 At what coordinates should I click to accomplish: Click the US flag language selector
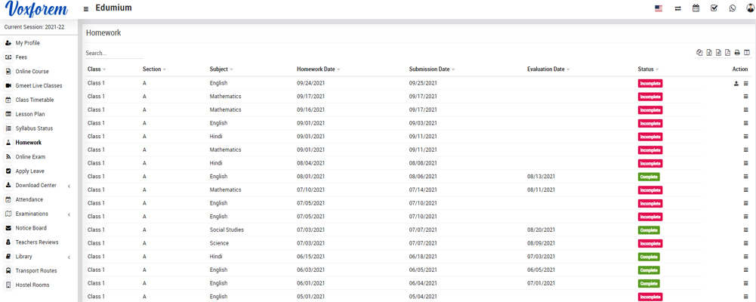point(659,8)
